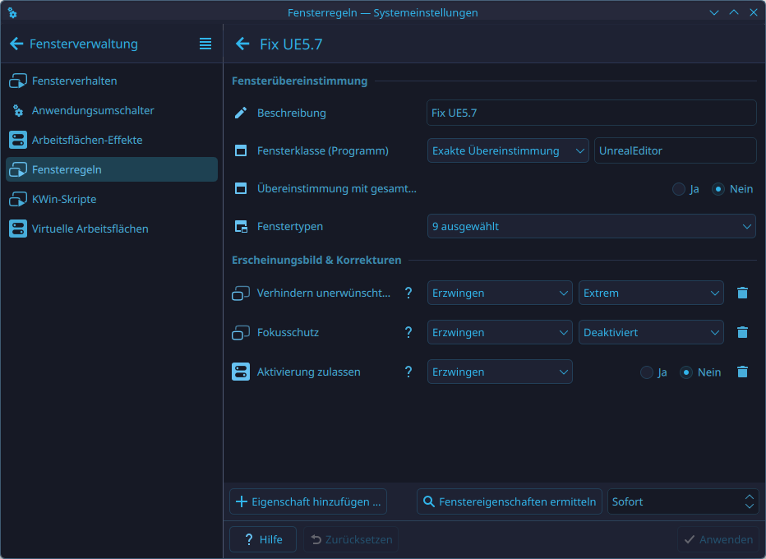Open the help icon beside Aktivierung zulassen
Image resolution: width=766 pixels, height=559 pixels.
(408, 372)
